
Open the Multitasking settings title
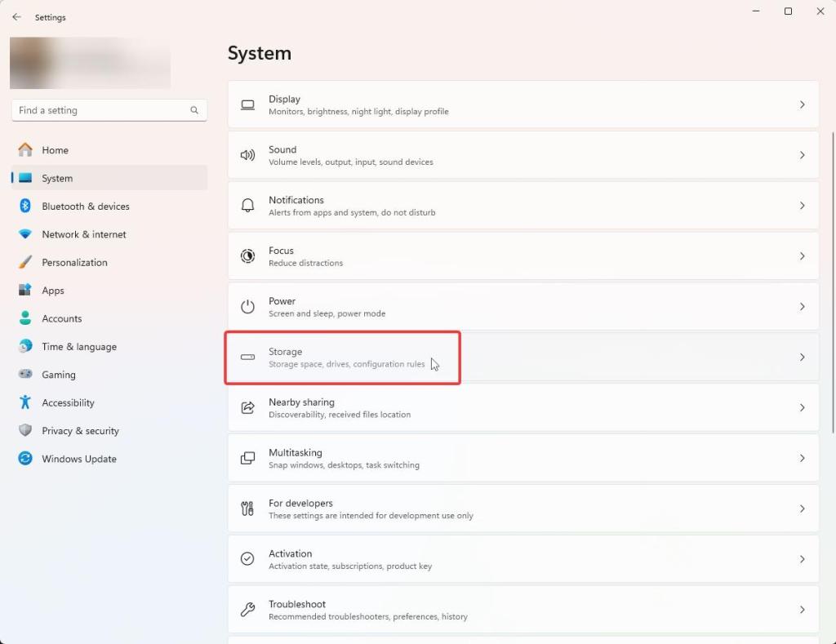295,453
